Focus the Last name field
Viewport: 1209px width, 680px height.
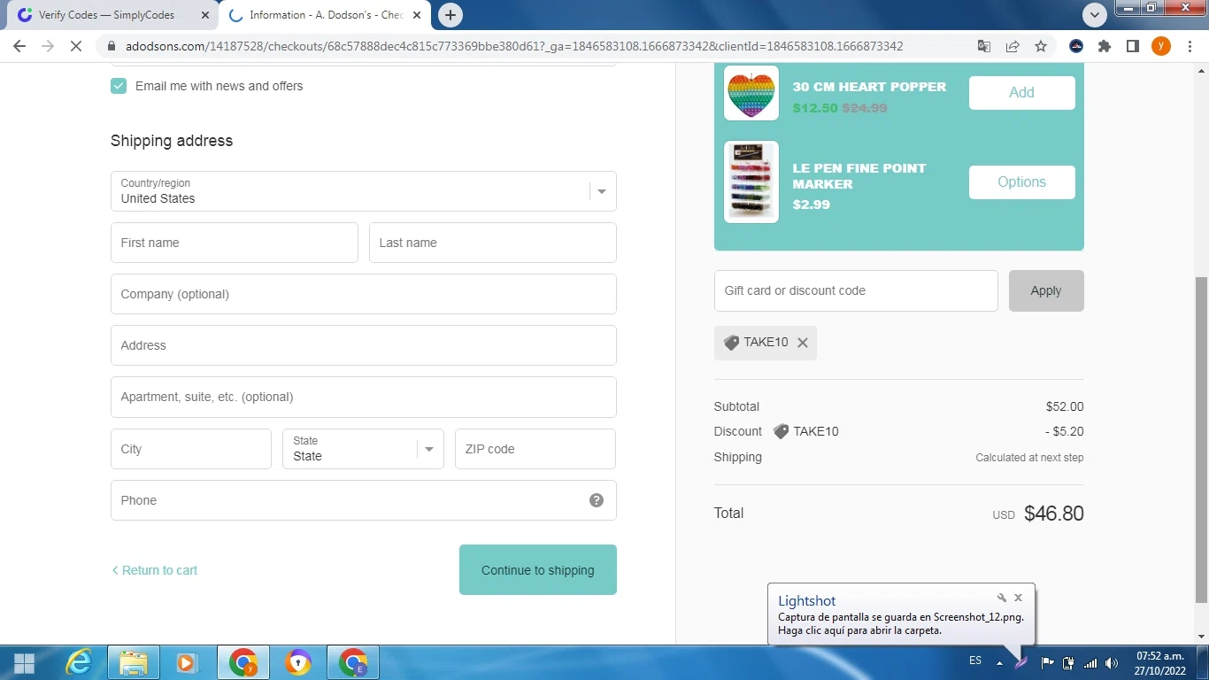tap(492, 243)
